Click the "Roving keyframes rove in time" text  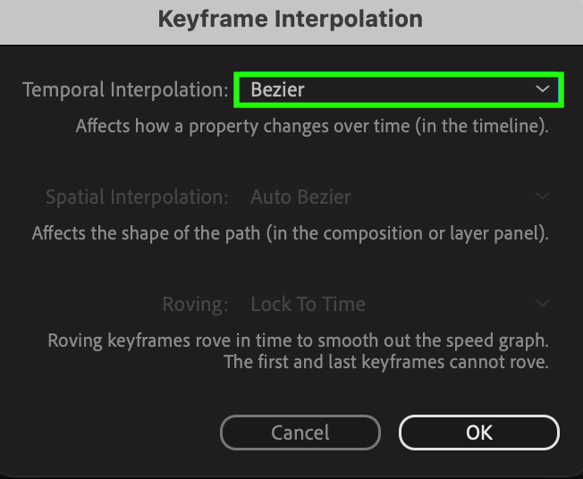297,340
